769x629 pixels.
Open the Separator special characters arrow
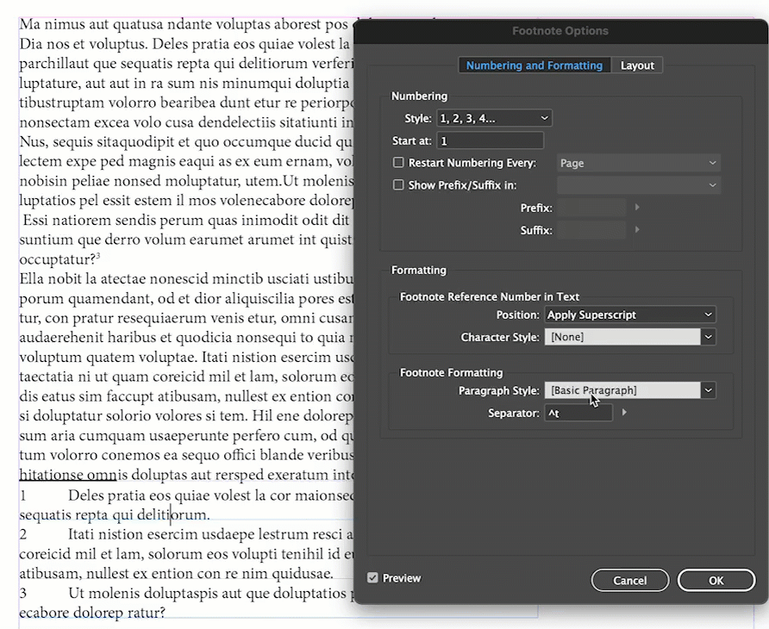click(624, 413)
